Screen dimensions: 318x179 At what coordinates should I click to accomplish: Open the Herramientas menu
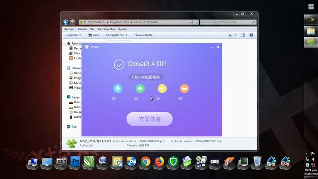click(106, 29)
